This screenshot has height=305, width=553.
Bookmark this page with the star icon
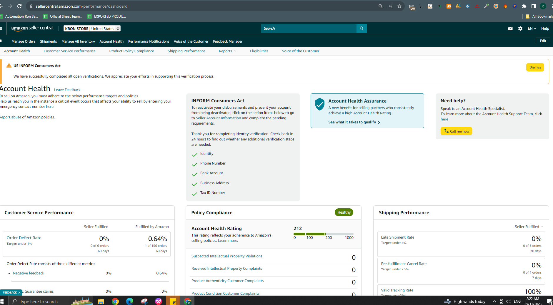399,6
